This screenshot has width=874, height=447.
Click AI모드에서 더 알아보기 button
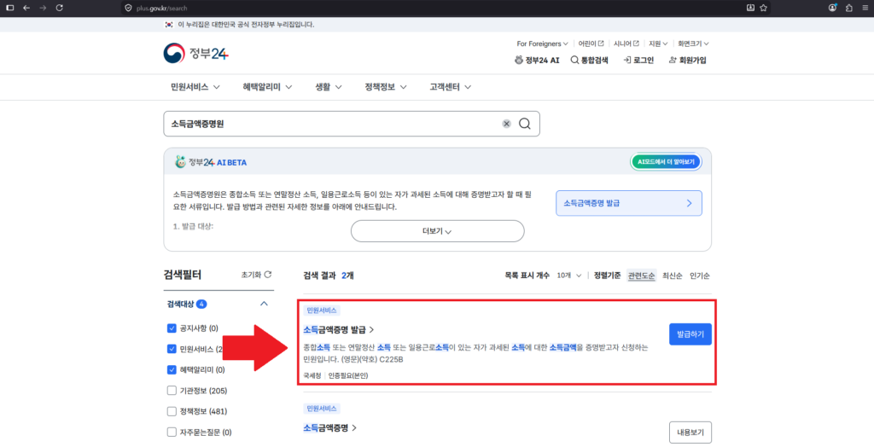tap(666, 162)
